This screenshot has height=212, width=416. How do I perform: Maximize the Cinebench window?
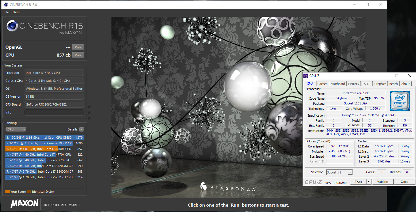(367, 5)
